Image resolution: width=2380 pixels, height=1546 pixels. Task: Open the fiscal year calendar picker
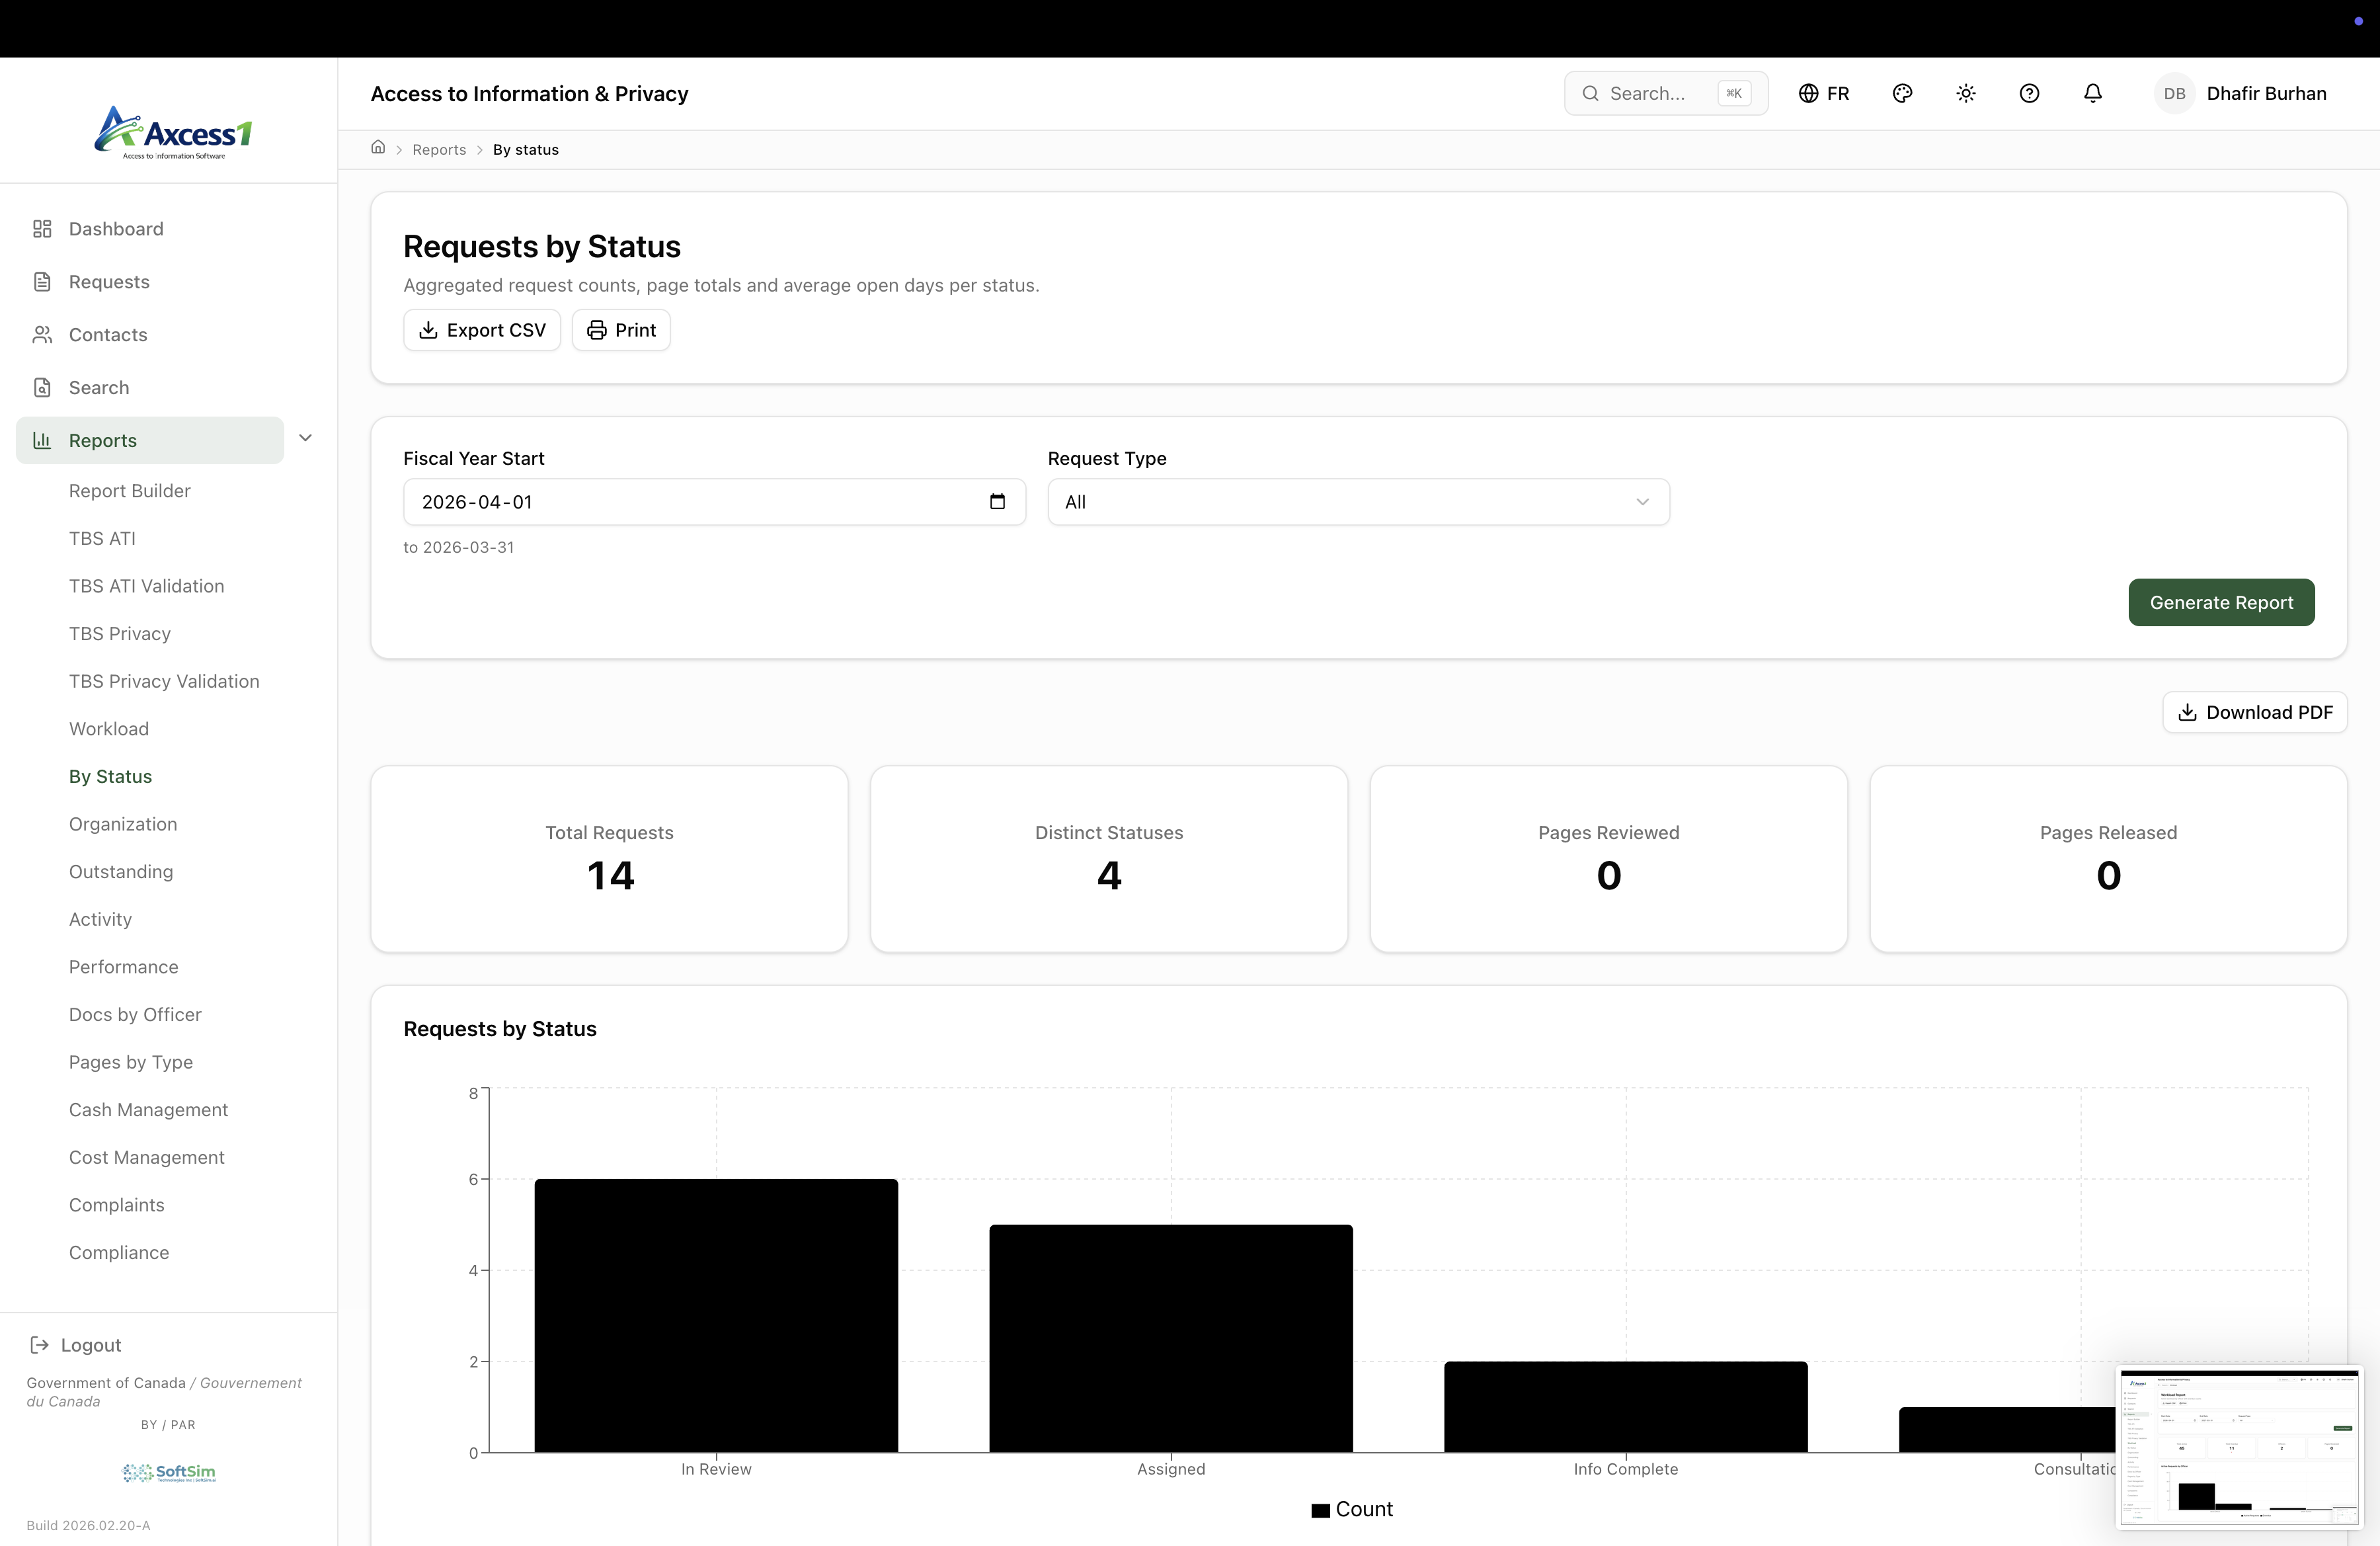[x=996, y=502]
